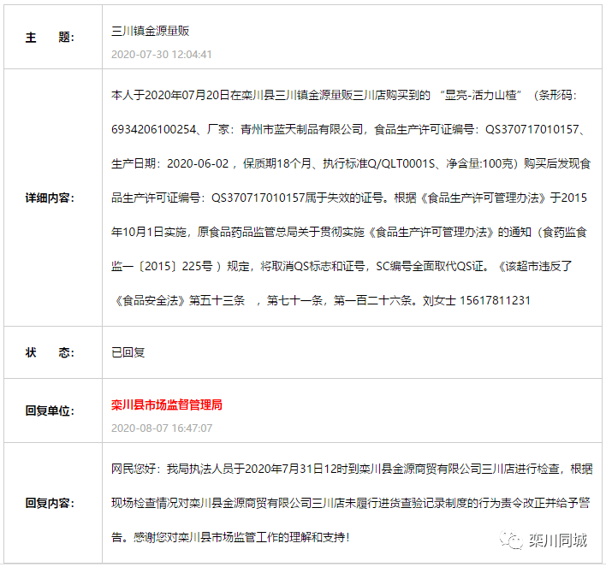Click the 已回复 status value
This screenshot has height=567, width=606.
[128, 352]
